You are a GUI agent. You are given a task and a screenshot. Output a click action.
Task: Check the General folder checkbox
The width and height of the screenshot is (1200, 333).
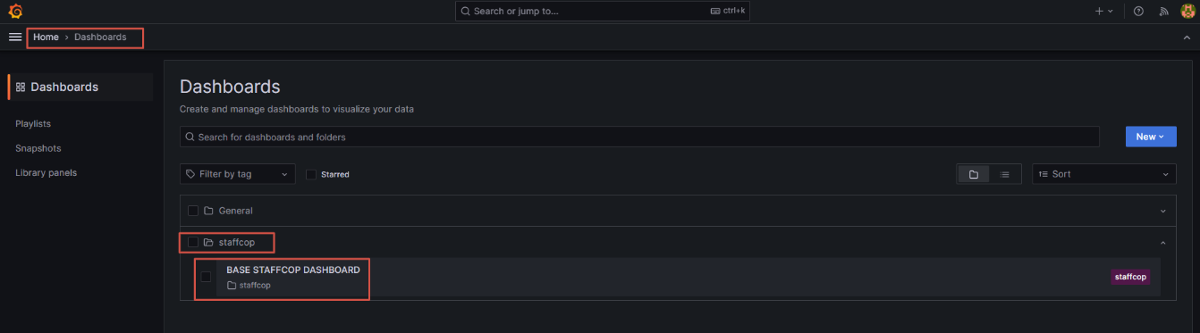193,211
